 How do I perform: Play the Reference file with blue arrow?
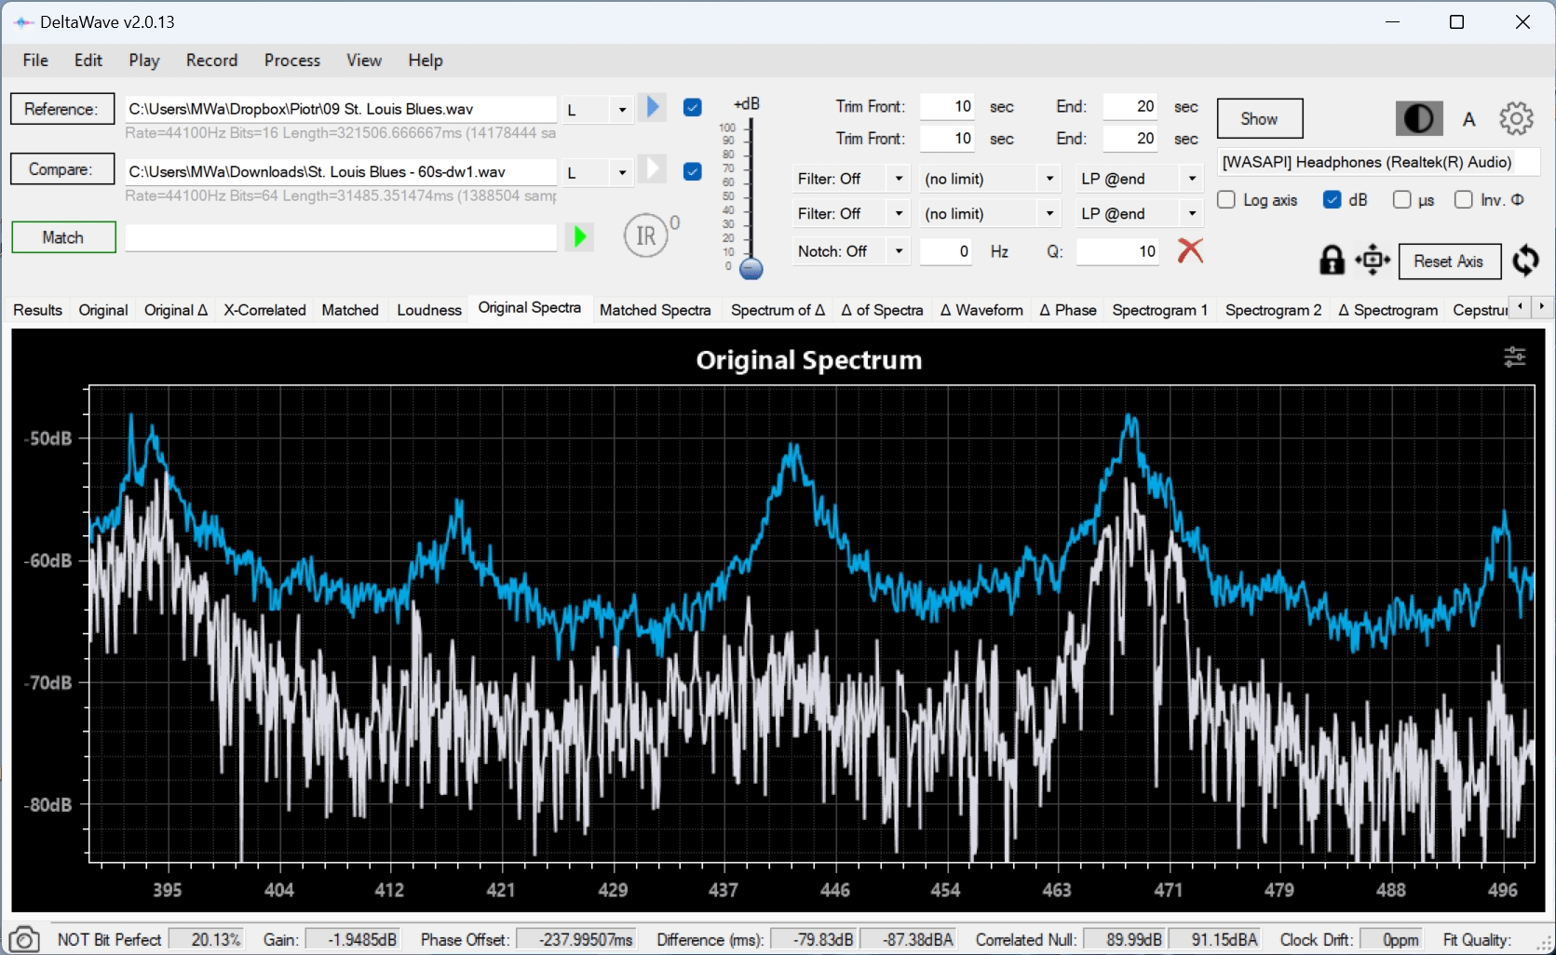(x=654, y=108)
